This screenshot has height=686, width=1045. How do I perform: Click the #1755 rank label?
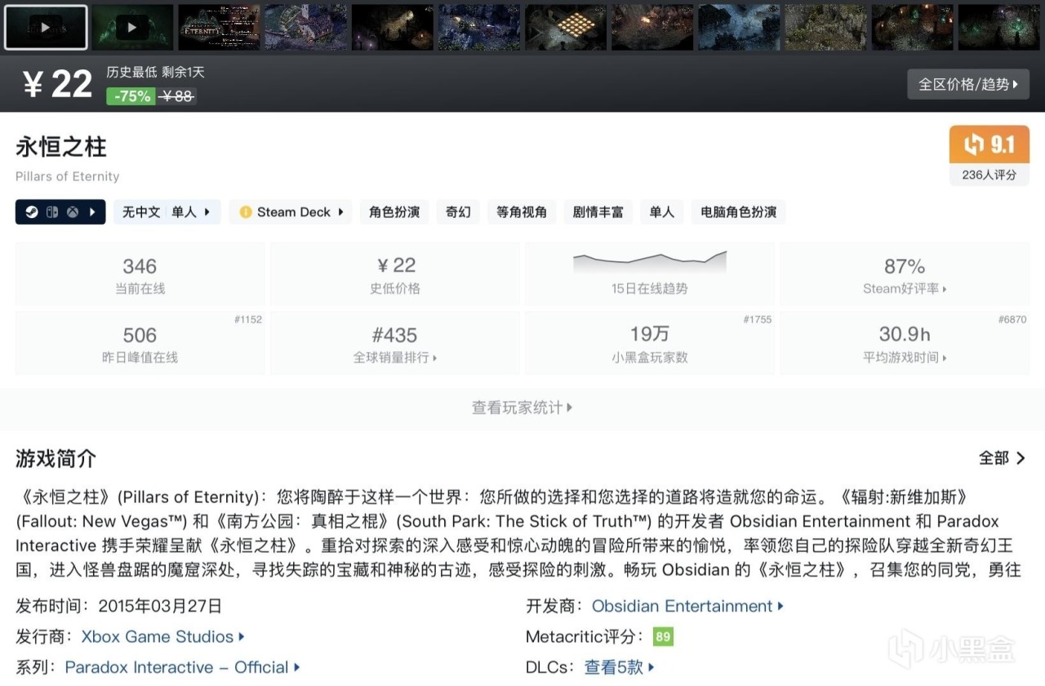point(757,319)
